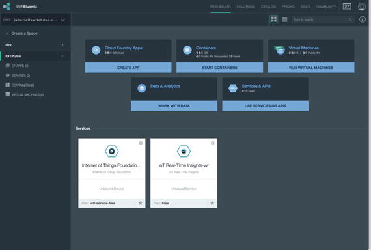The image size is (371, 250).
Task: Open the Solutions tab
Action: [246, 7]
